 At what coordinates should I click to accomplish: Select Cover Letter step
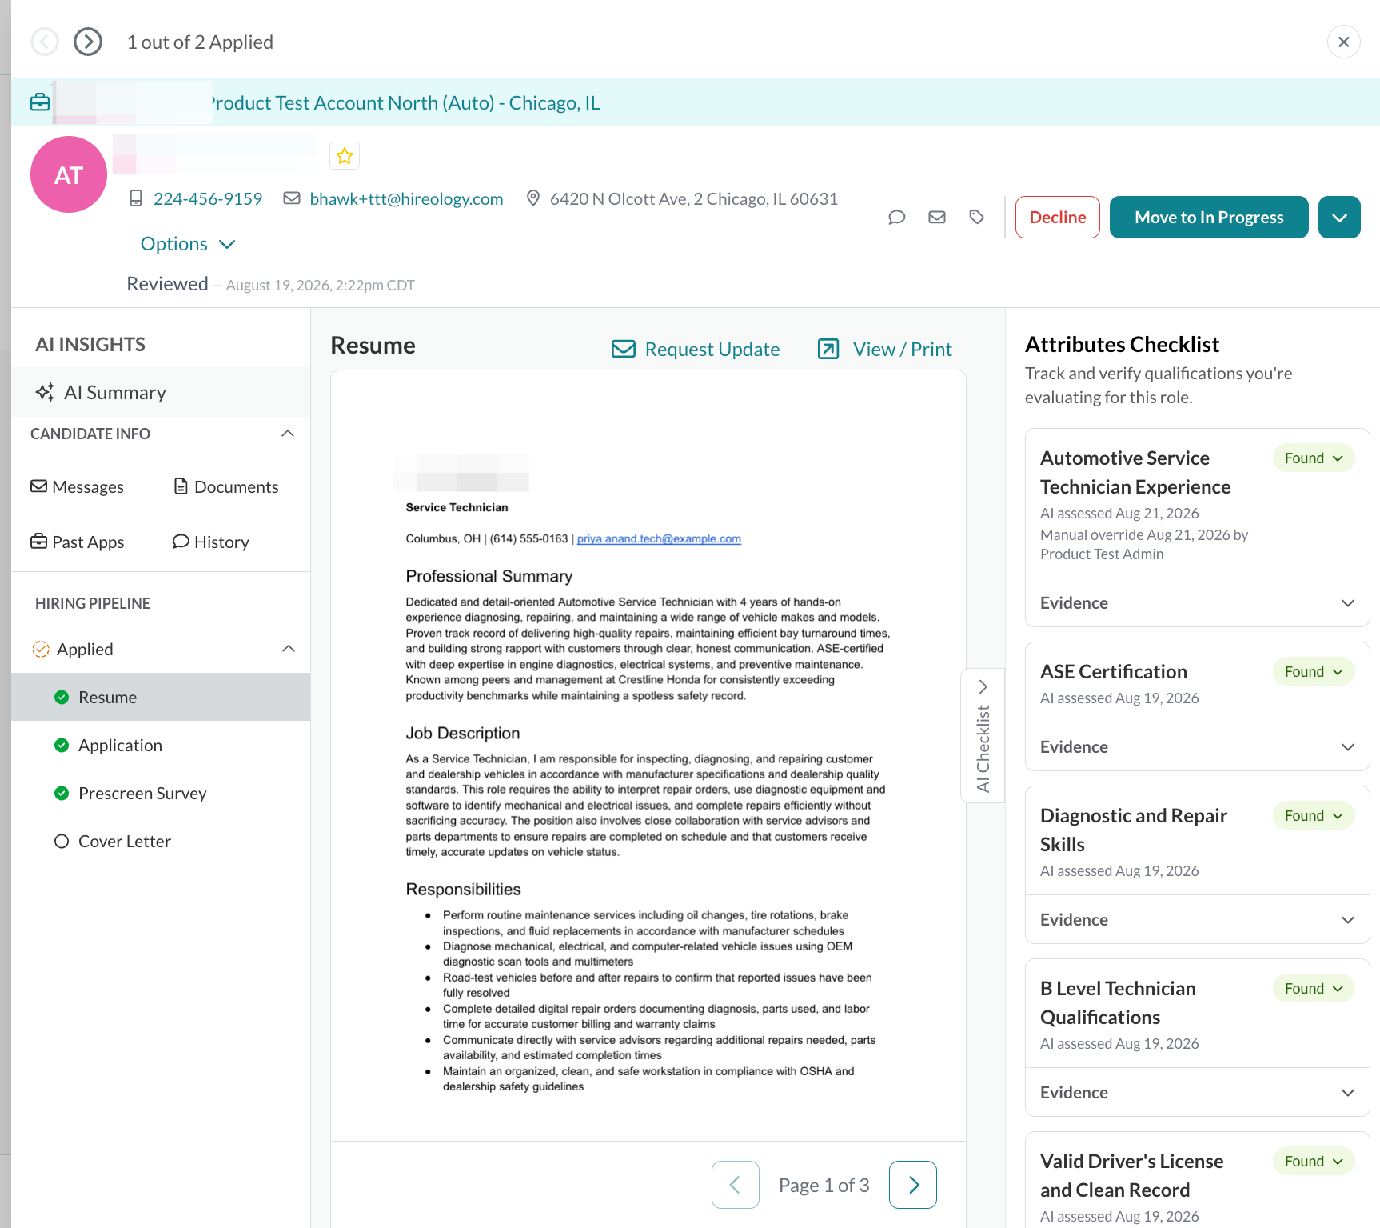(161, 841)
